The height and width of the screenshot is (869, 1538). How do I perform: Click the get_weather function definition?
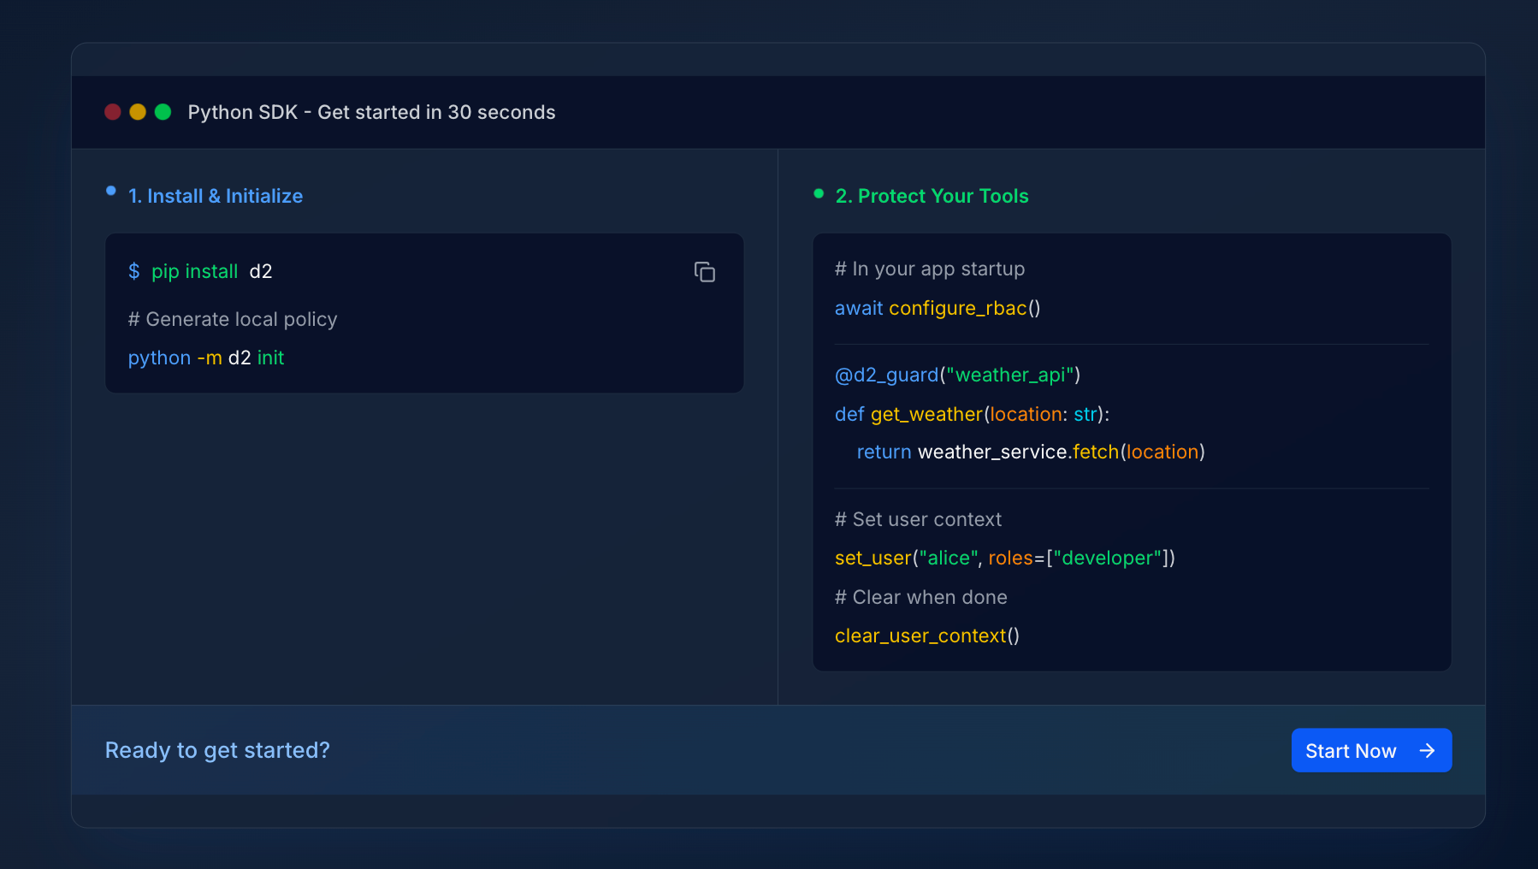[971, 414]
